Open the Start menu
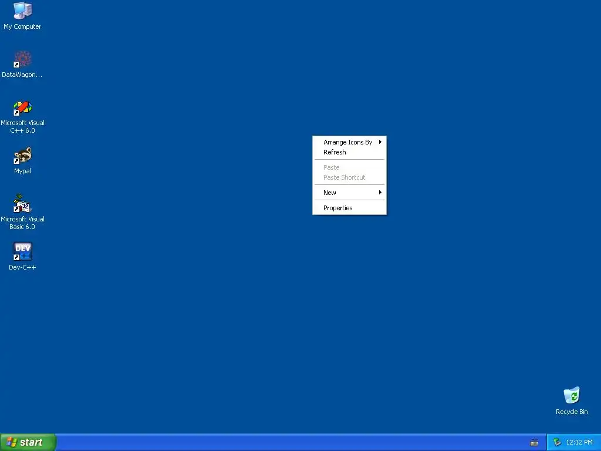Image resolution: width=601 pixels, height=451 pixels. (28, 442)
